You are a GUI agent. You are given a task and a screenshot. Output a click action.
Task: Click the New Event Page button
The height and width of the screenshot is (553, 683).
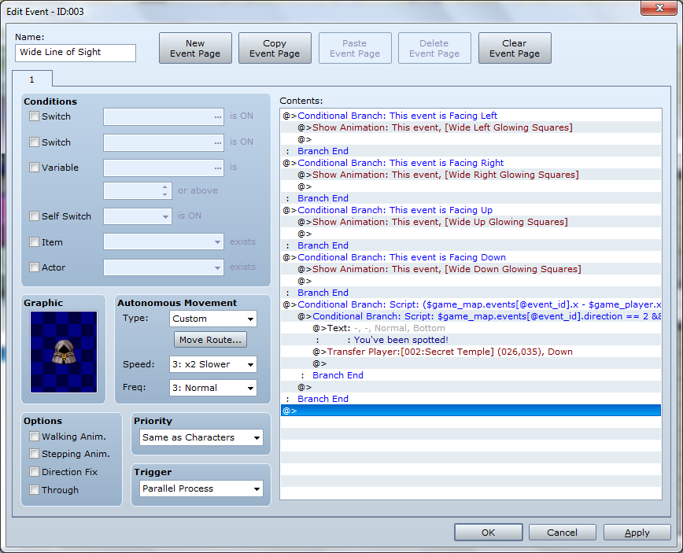pos(195,48)
